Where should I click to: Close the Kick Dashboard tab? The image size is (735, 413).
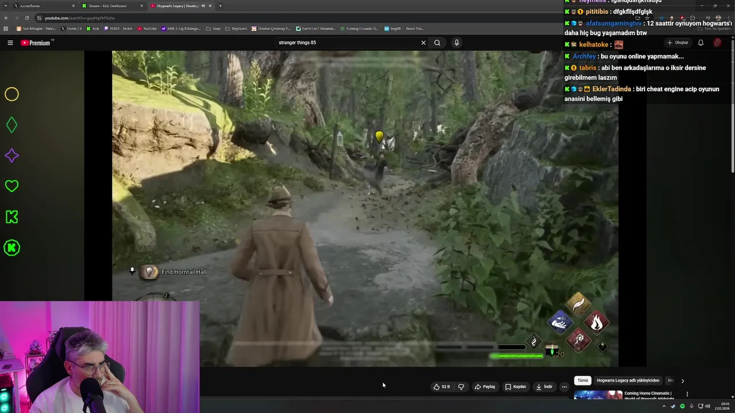[x=142, y=6]
